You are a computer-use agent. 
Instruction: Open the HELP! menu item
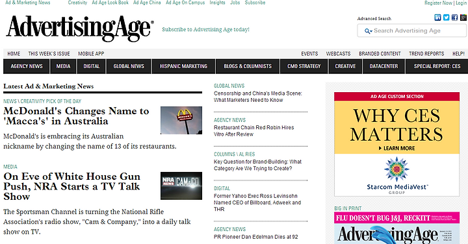(x=458, y=54)
